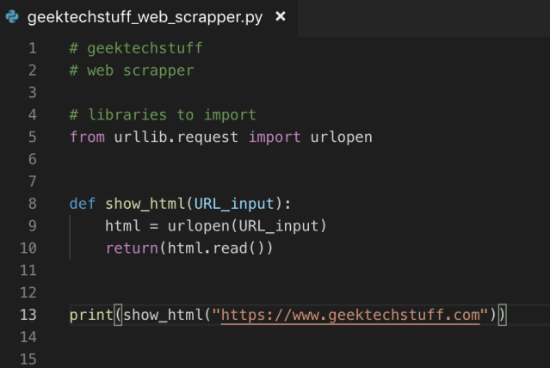This screenshot has width=550, height=368.
Task: Click the '# web scrapper' comment
Action: (x=132, y=71)
